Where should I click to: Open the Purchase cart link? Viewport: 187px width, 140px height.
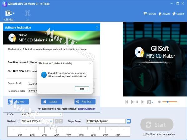(150, 14)
